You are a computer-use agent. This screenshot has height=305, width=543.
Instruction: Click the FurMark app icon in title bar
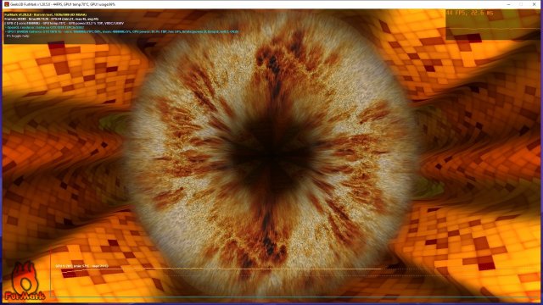[7, 4]
